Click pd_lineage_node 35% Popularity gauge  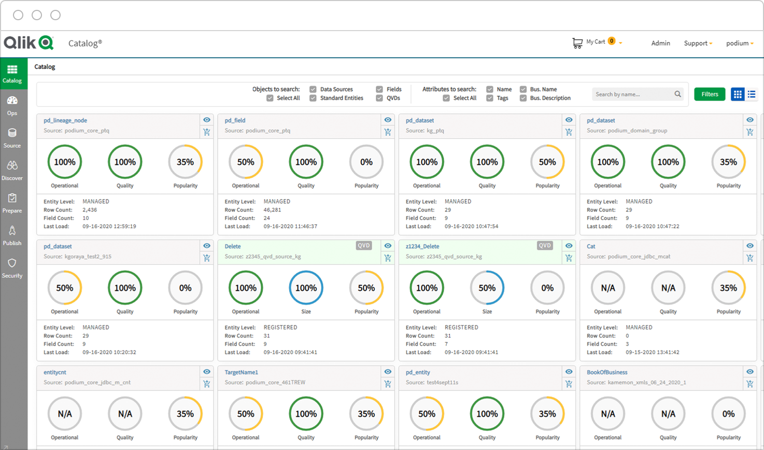(x=185, y=162)
